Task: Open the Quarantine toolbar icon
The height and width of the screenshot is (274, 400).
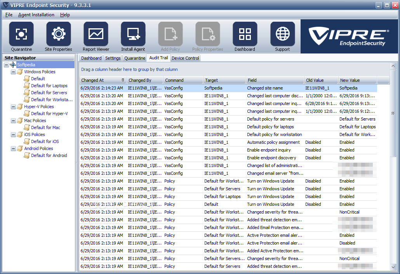Action: click(x=21, y=34)
